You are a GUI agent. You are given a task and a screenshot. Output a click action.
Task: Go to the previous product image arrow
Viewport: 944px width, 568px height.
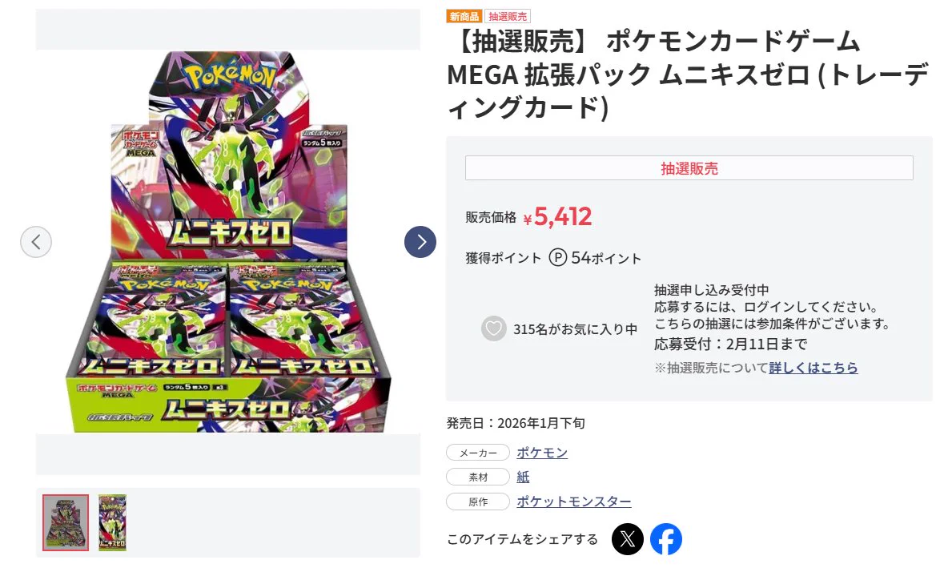pyautogui.click(x=36, y=242)
